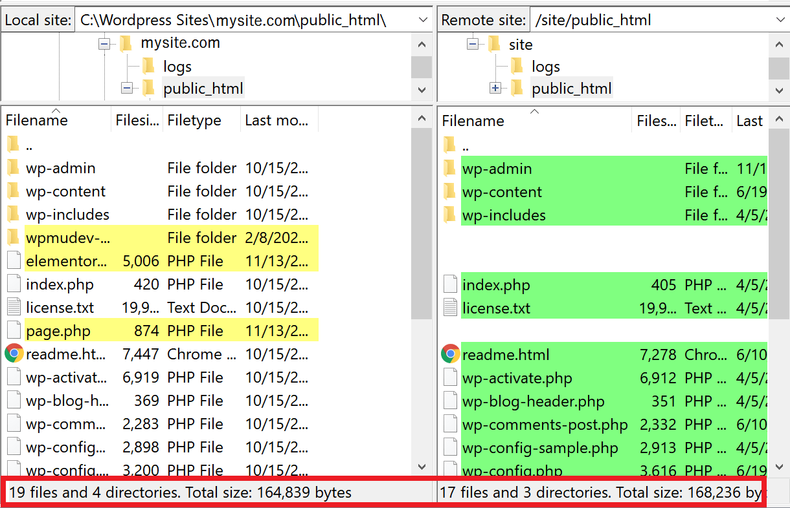The image size is (790, 508).
Task: Click the local wp-content folder icon
Action: point(14,191)
